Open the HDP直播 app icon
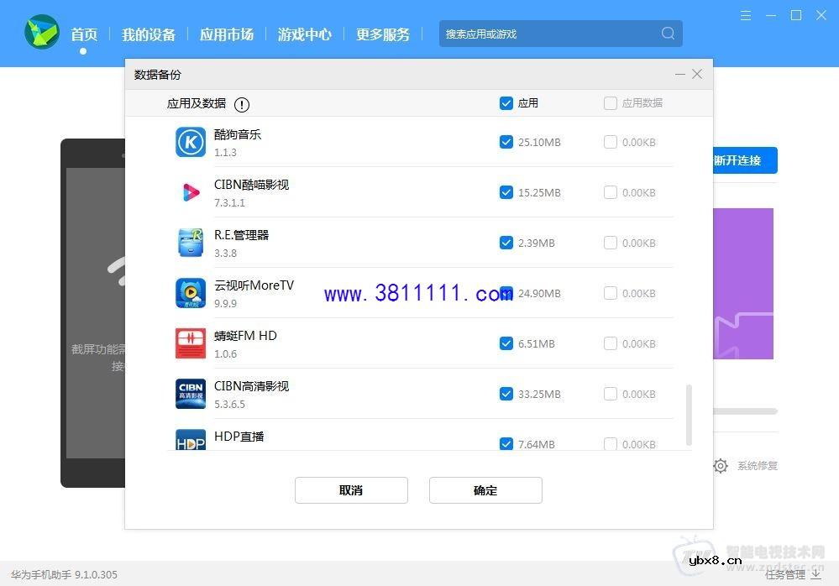Image resolution: width=839 pixels, height=586 pixels. point(191,441)
